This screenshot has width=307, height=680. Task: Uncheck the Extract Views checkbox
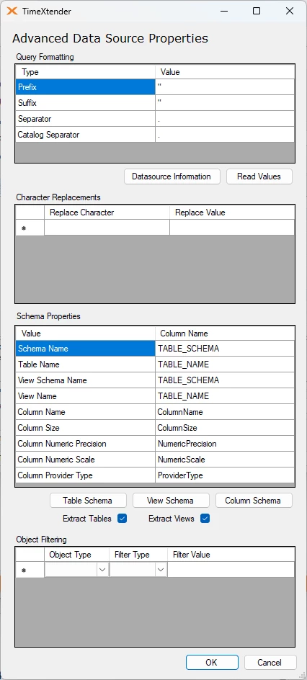[x=205, y=518]
